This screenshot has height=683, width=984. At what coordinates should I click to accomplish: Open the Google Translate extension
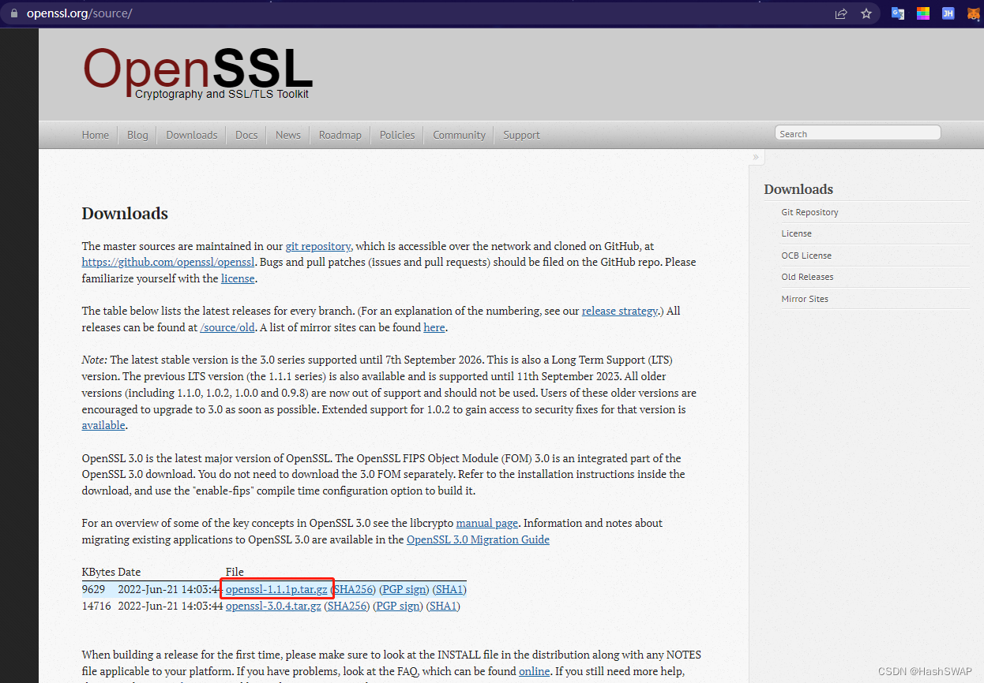click(x=898, y=13)
